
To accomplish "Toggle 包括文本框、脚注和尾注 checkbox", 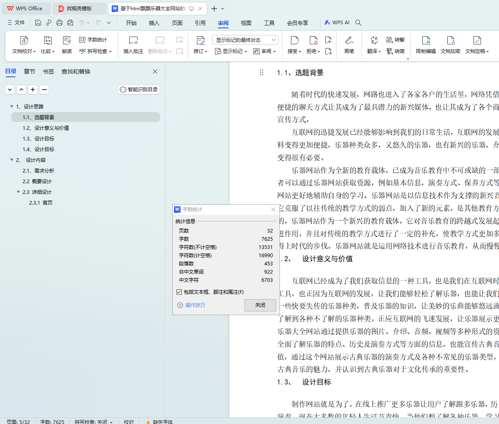I will 179,292.
